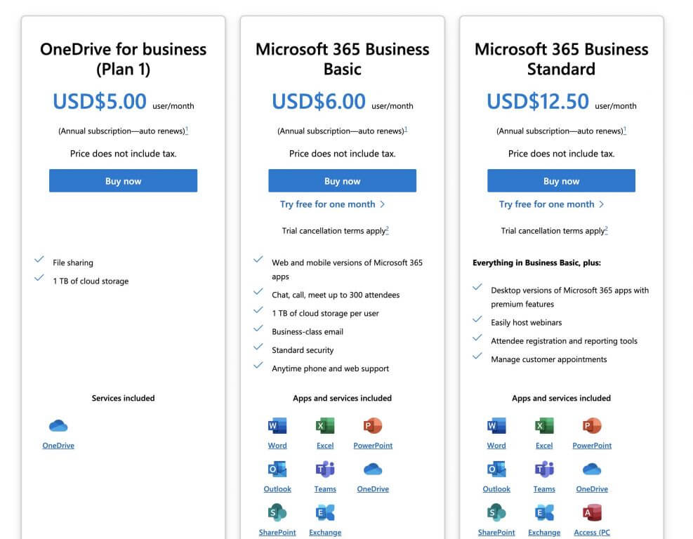Click the Teams text link in Business Basic
The image size is (693, 539).
coord(325,489)
